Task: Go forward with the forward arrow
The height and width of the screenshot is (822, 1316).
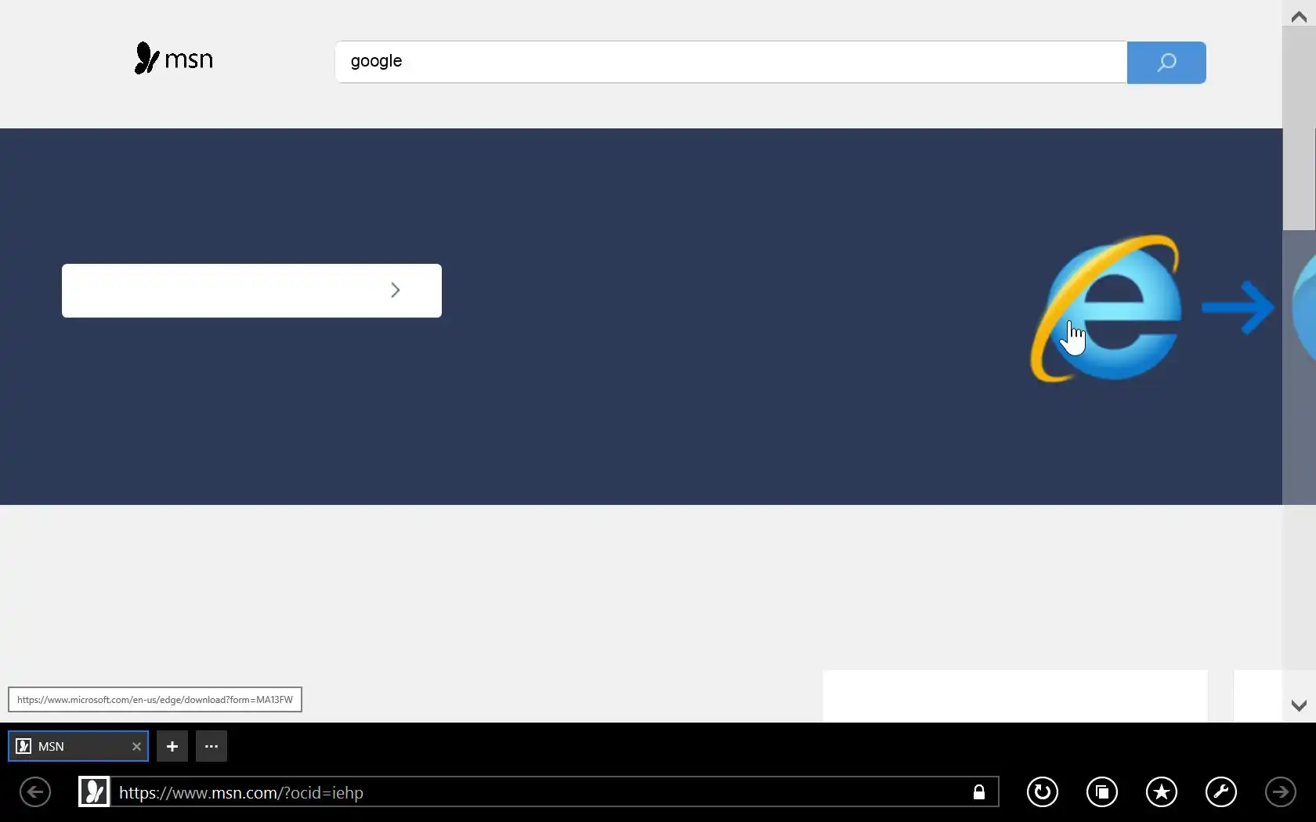Action: point(1281,792)
